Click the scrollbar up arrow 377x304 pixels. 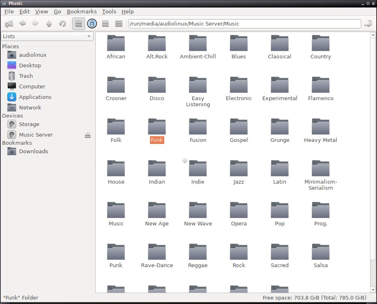tap(373, 35)
